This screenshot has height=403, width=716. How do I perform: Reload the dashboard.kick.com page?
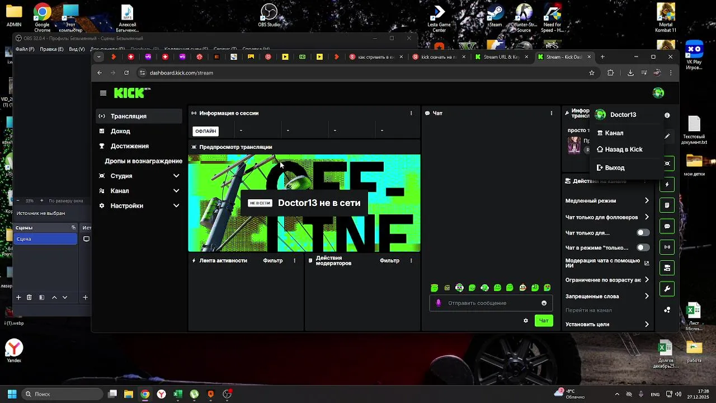click(126, 73)
